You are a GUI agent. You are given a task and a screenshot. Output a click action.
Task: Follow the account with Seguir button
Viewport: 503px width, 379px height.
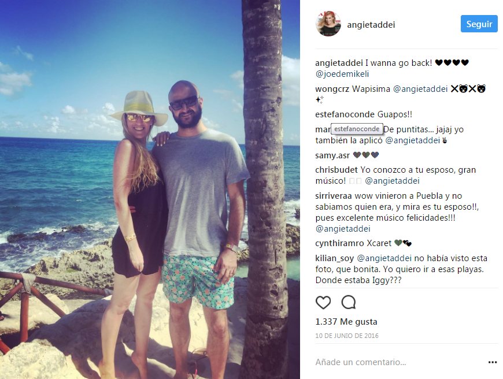point(479,24)
